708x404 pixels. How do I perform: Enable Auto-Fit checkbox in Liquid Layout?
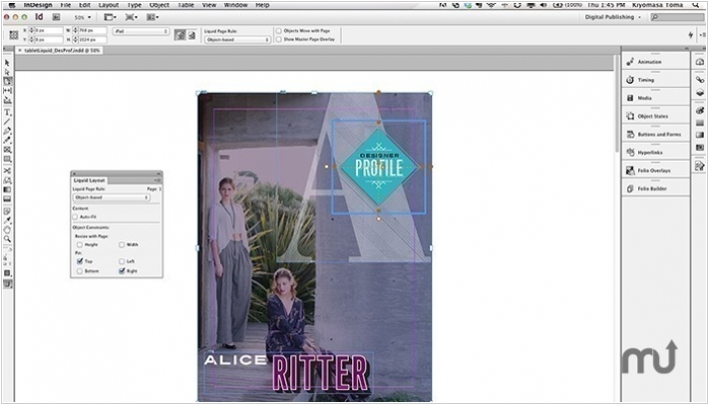click(x=75, y=216)
